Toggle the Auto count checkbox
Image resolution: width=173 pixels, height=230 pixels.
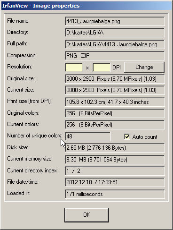point(127,136)
